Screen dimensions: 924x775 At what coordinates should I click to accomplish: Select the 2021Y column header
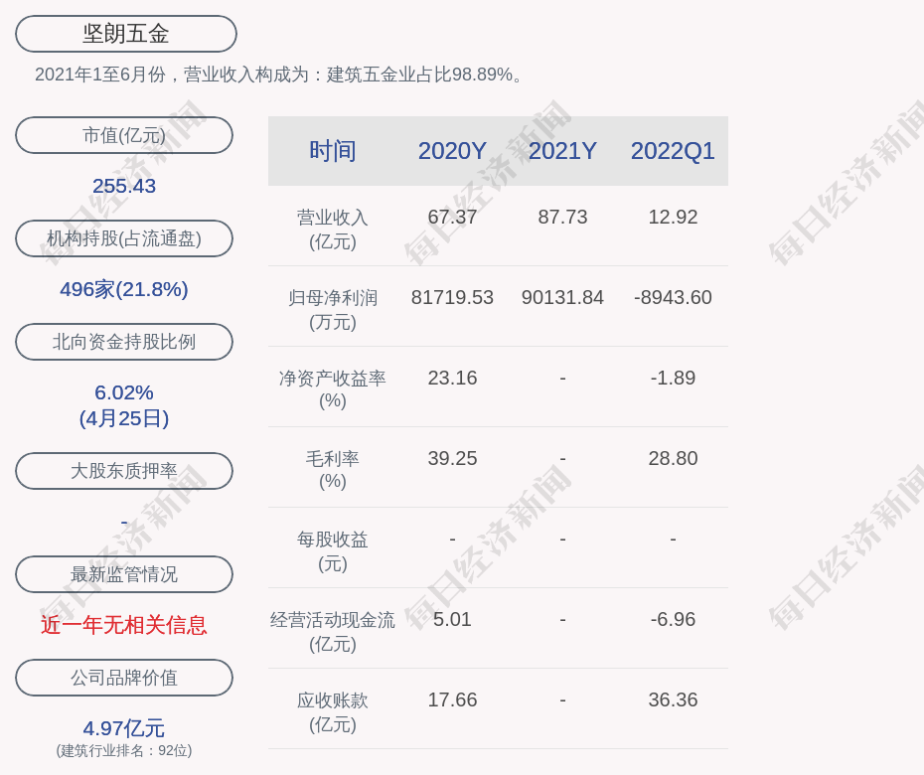click(x=562, y=151)
